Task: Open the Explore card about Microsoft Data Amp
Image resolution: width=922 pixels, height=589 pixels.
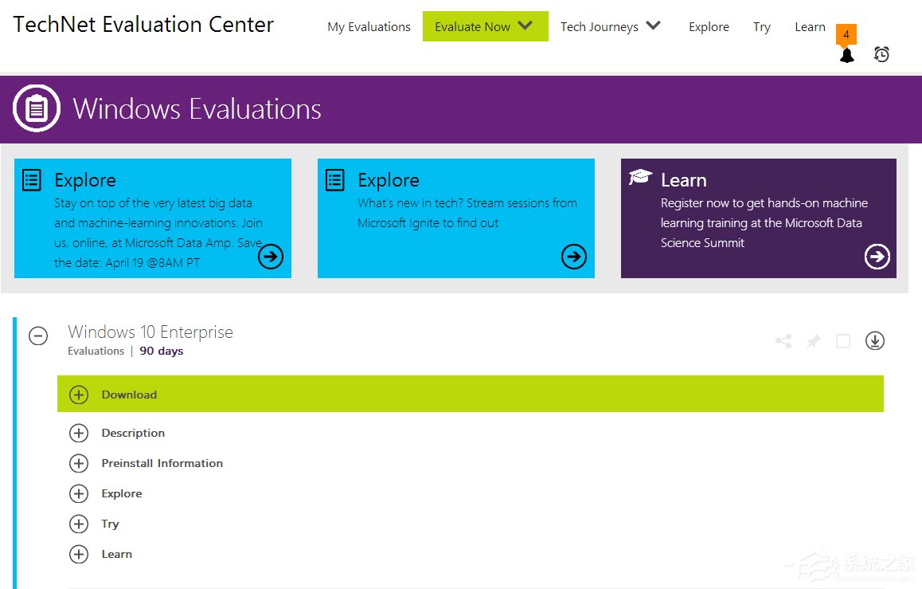Action: coord(153,218)
